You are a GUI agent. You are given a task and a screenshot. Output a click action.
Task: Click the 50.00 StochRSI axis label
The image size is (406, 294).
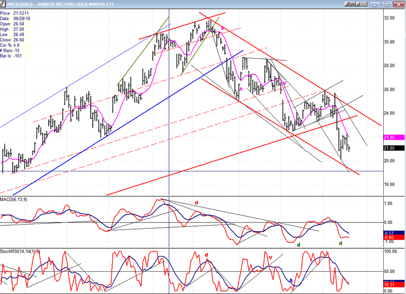tap(389, 272)
